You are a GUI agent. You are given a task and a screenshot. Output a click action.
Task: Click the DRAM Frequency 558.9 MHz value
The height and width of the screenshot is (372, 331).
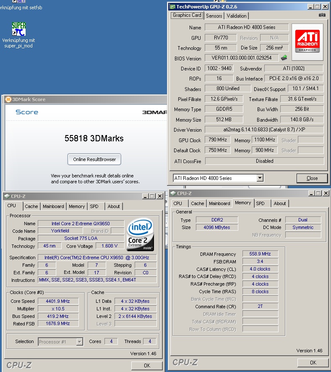click(260, 254)
